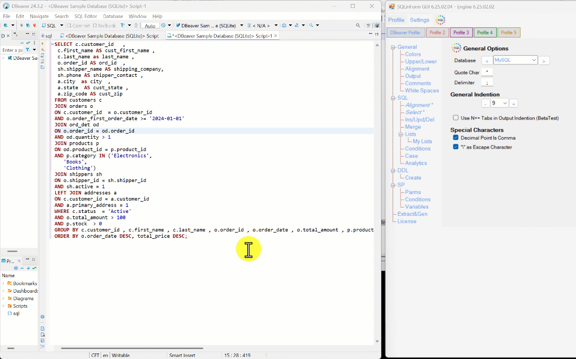Minimize the SQL editor area
Screen dimensions: 576x359
pos(370,34)
